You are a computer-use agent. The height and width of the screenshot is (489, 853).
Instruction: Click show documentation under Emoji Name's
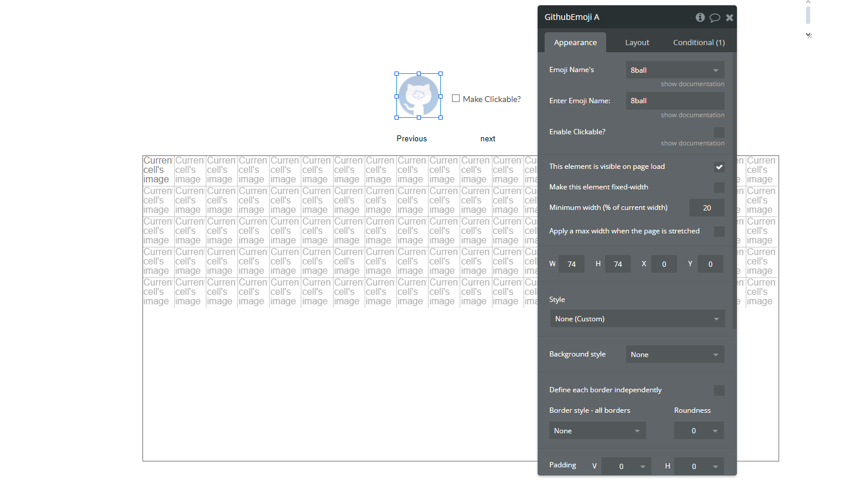point(692,83)
